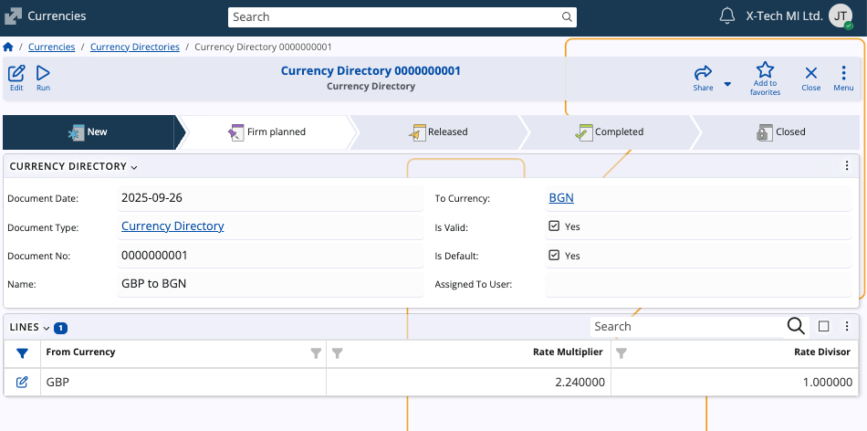867x431 pixels.
Task: Click the home icon in breadcrumb
Action: point(8,47)
